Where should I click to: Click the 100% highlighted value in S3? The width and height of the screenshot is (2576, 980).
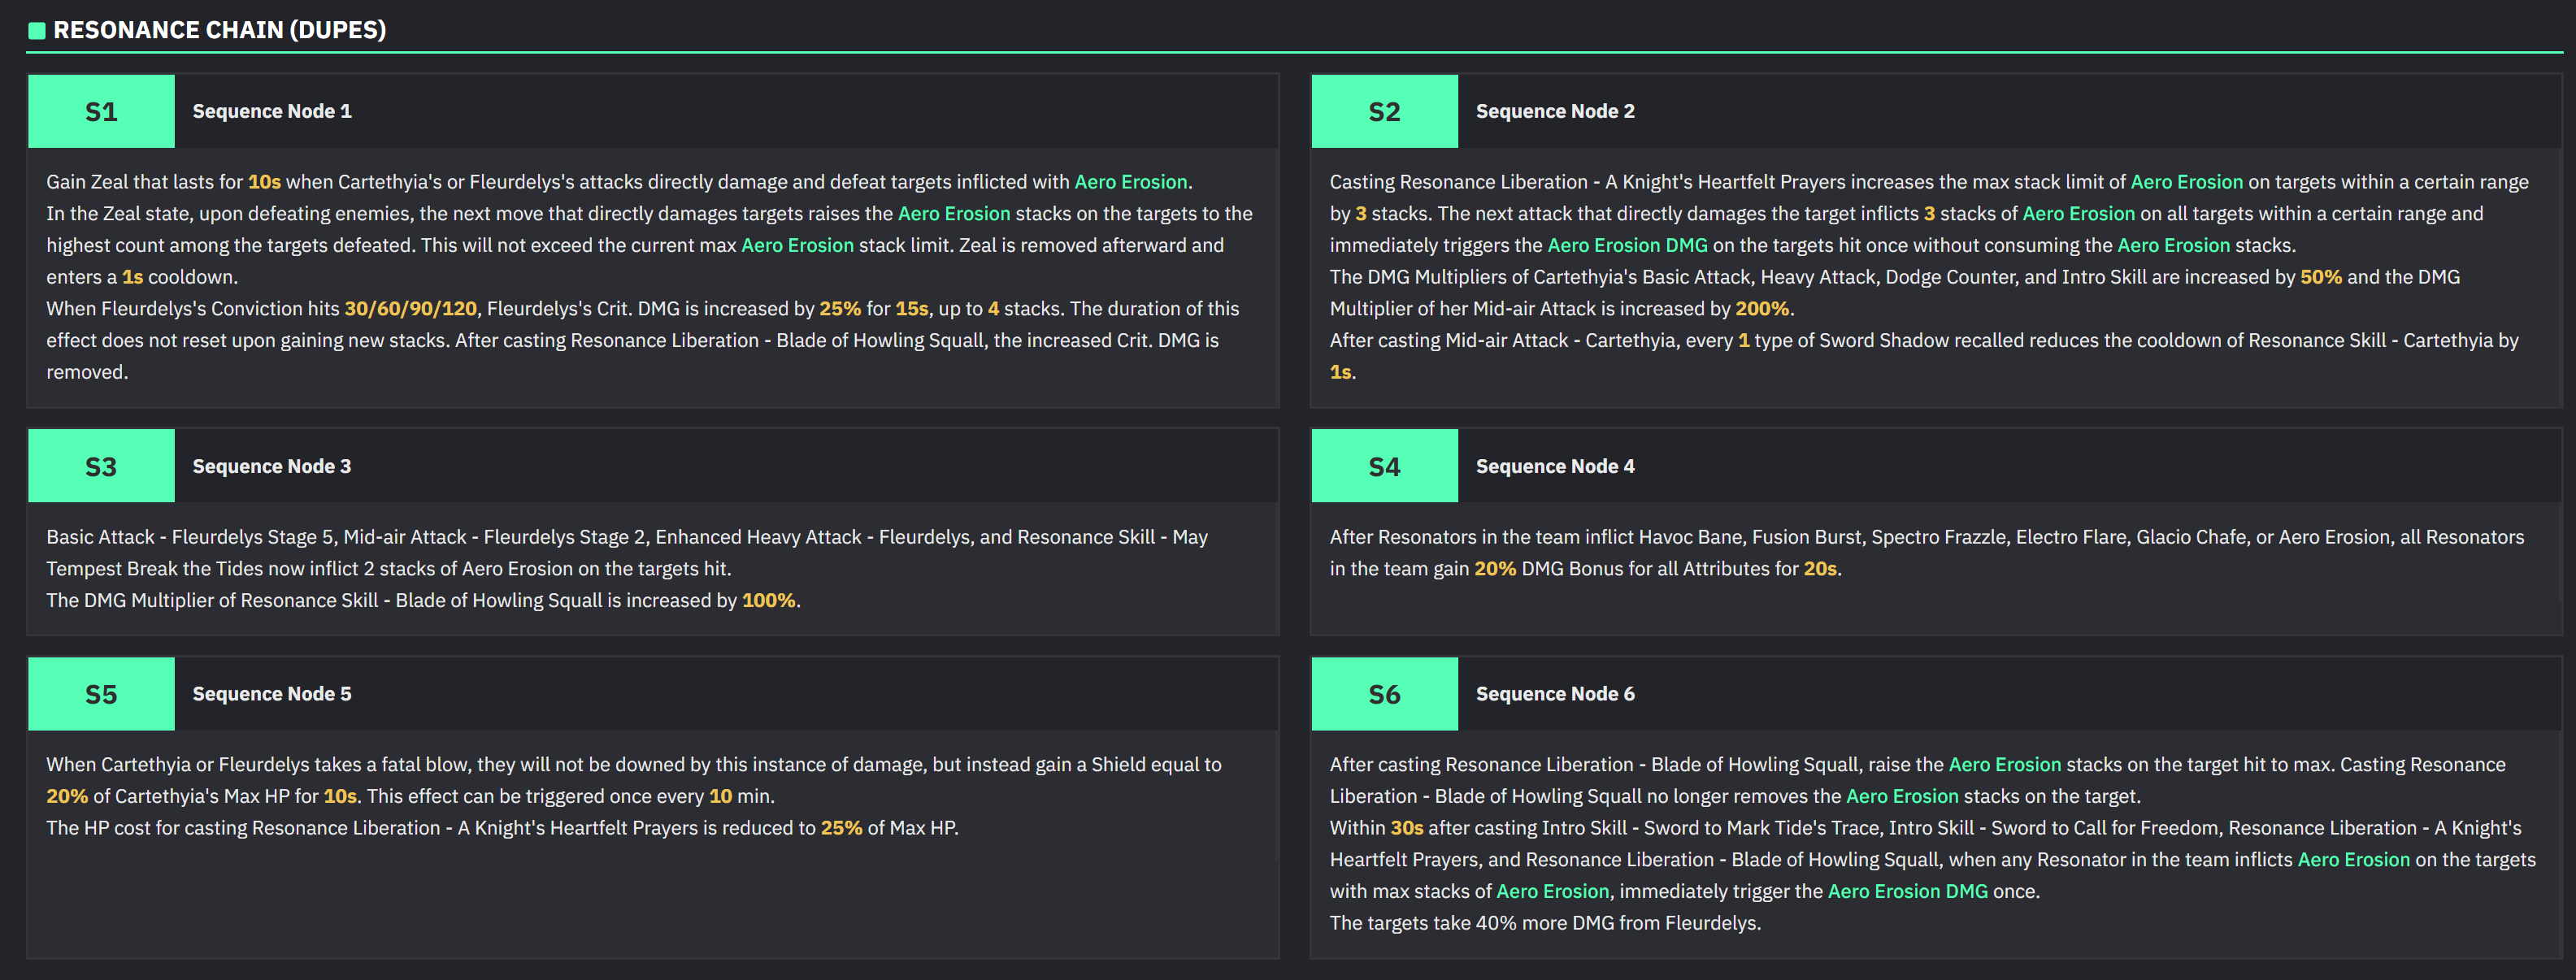768,600
